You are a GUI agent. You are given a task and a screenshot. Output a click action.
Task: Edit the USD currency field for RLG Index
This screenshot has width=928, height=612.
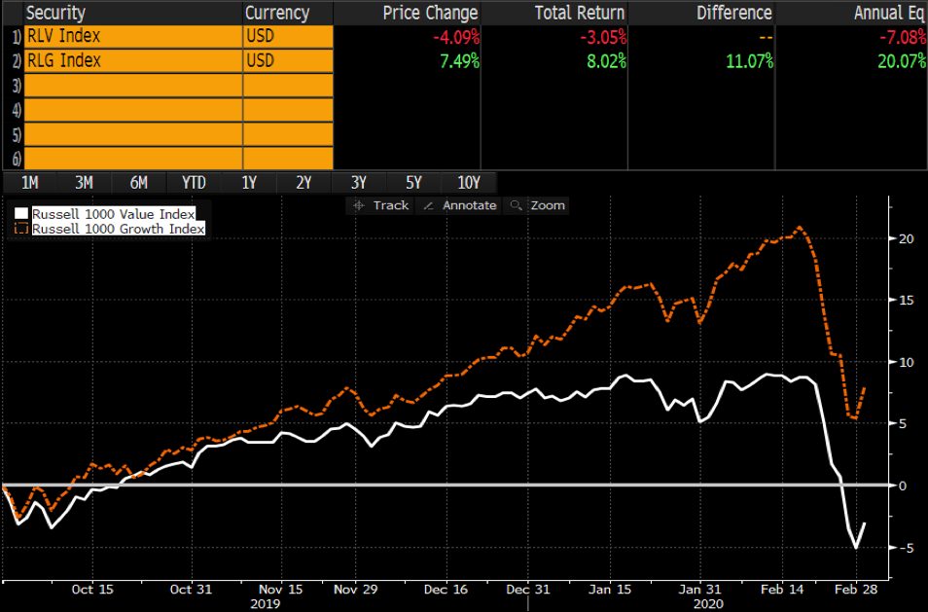[288, 61]
